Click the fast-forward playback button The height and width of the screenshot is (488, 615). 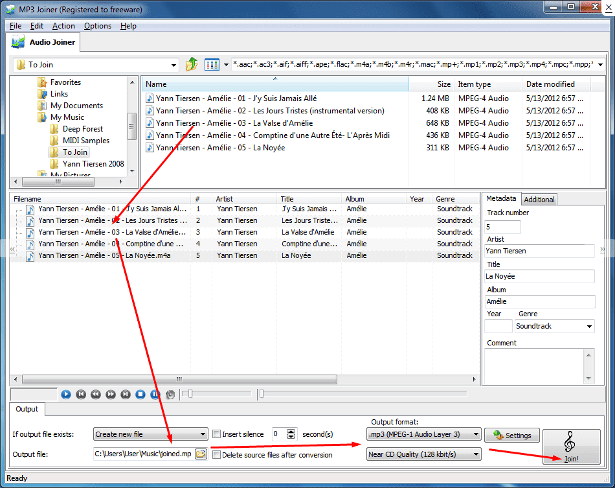(111, 394)
